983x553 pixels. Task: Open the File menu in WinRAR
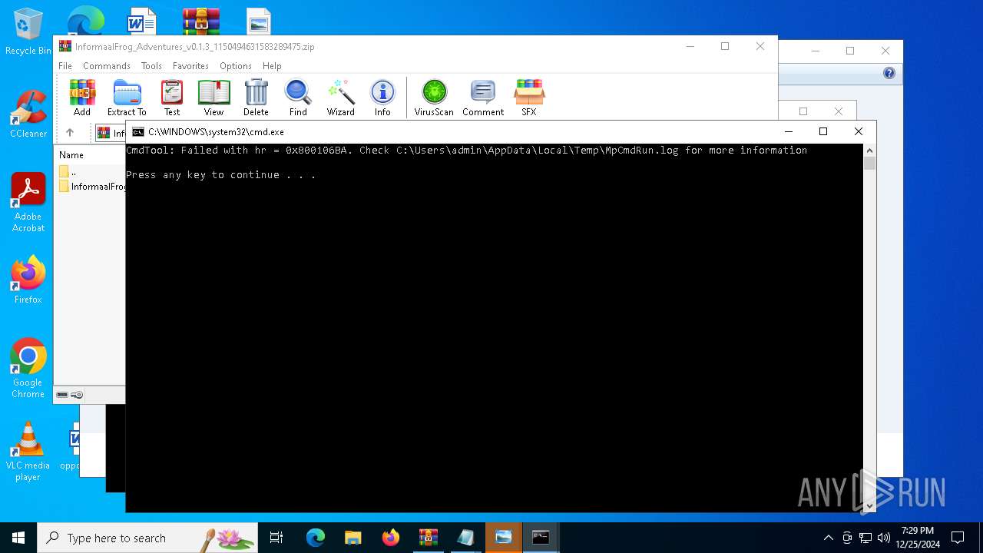click(x=65, y=66)
